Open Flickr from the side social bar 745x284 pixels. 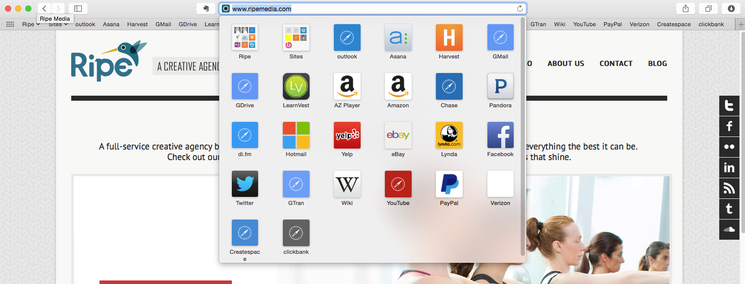tap(729, 147)
